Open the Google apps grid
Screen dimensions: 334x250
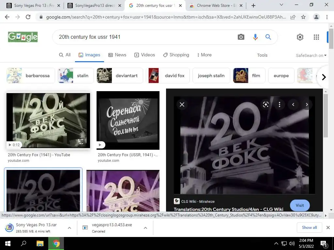tap(316, 37)
